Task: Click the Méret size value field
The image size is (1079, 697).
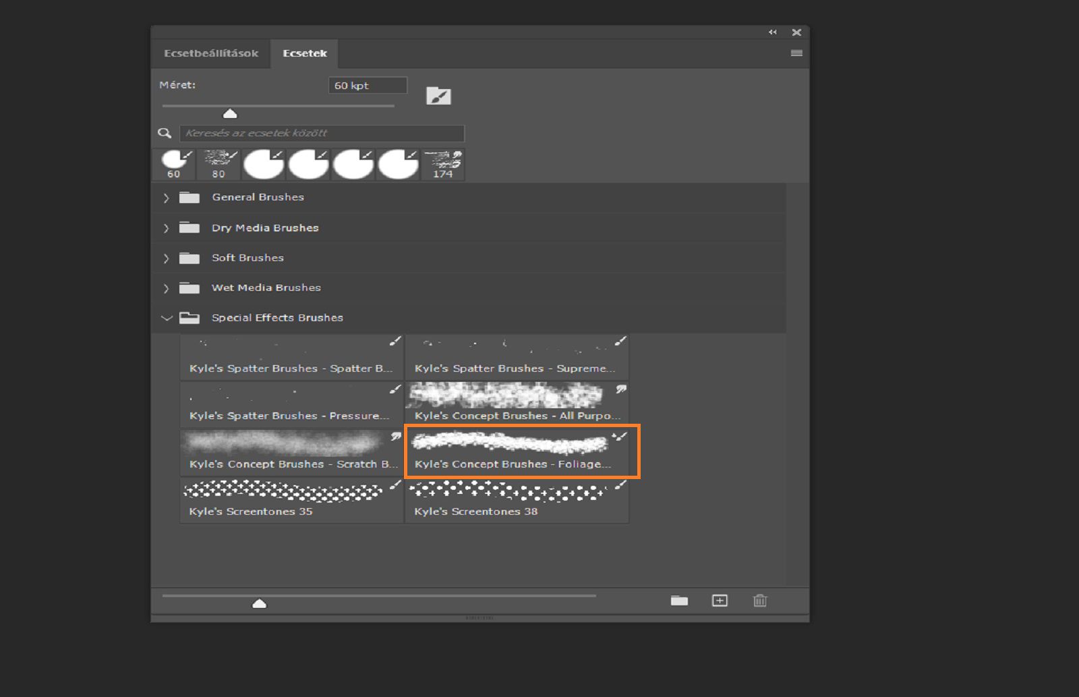Action: click(368, 86)
